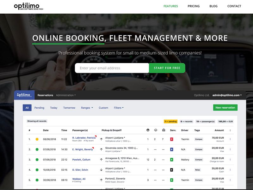The height and width of the screenshot is (190, 253).
Task: Click yellow pending status dot for Patricia
Action: (x=37, y=139)
